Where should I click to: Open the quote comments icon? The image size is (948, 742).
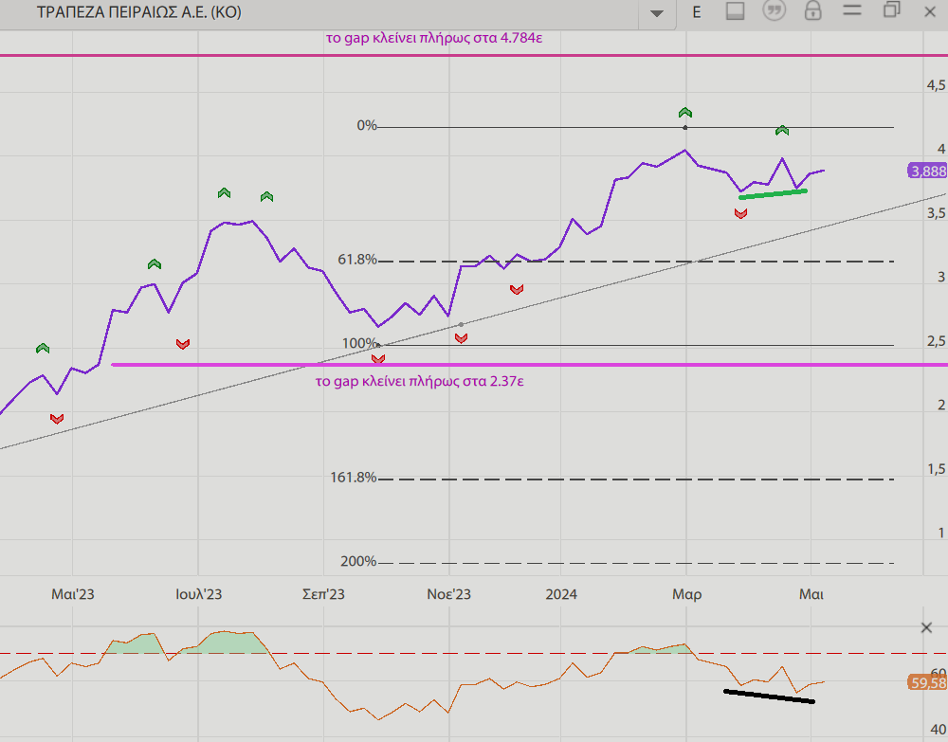coord(774,10)
